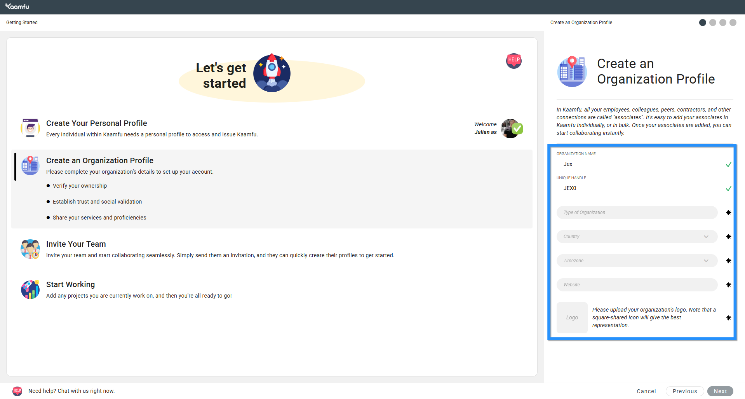Click the Website input field
745x399 pixels.
637,285
